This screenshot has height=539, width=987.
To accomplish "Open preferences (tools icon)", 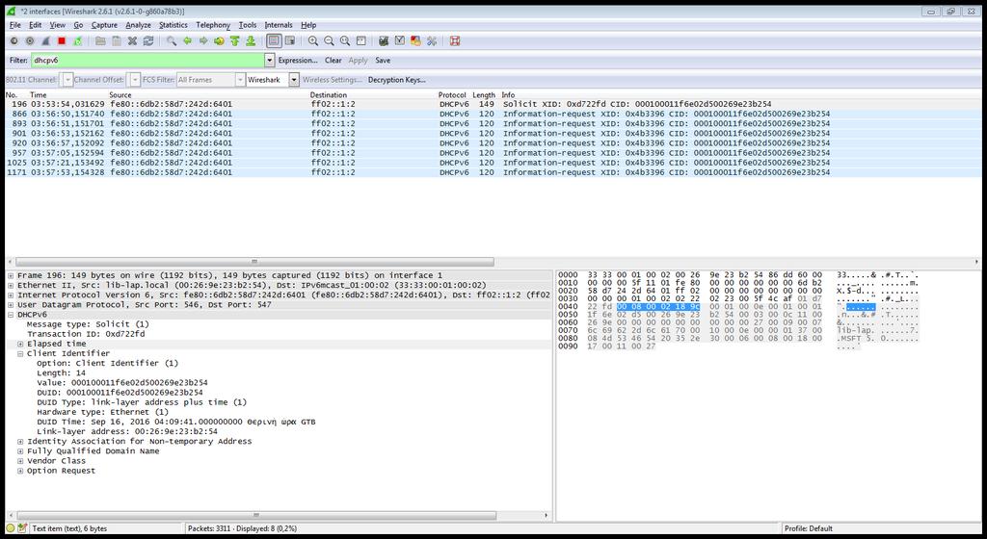I will [432, 40].
